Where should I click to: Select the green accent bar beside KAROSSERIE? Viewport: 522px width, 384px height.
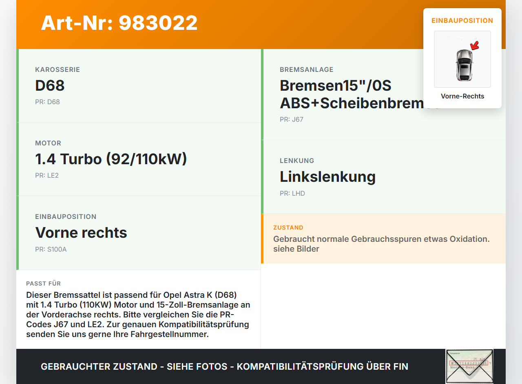tap(17, 86)
